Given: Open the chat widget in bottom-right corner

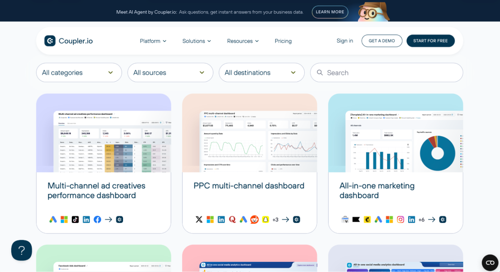Looking at the screenshot, I should (490, 262).
